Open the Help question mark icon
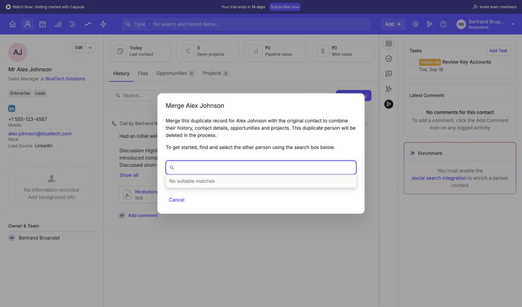The image size is (522, 307). tap(443, 24)
